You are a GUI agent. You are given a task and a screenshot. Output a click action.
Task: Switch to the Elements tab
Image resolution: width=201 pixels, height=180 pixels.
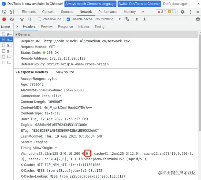(x=29, y=12)
